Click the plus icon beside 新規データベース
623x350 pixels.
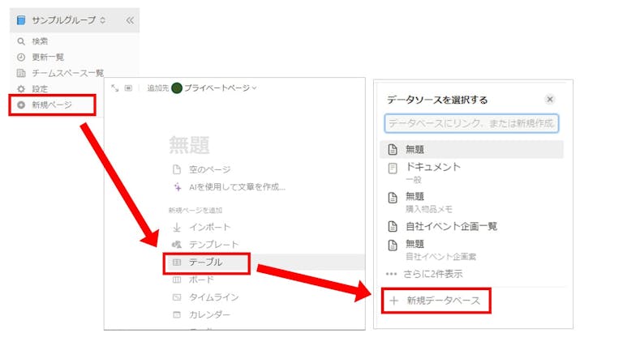[x=393, y=301]
